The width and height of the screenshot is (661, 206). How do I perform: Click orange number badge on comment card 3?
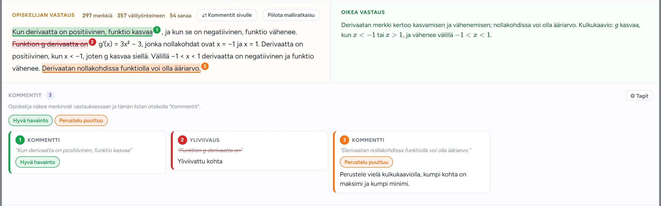pyautogui.click(x=345, y=140)
